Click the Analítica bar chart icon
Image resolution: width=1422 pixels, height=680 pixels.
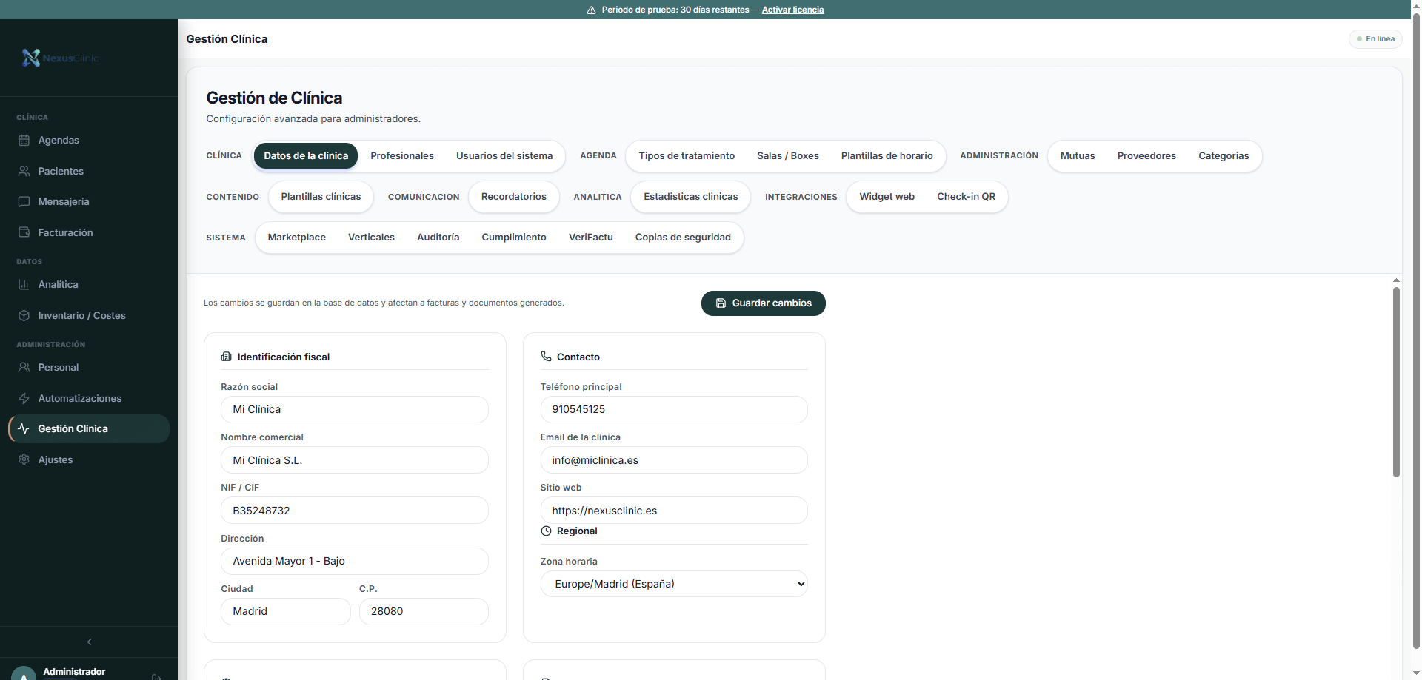coord(24,284)
